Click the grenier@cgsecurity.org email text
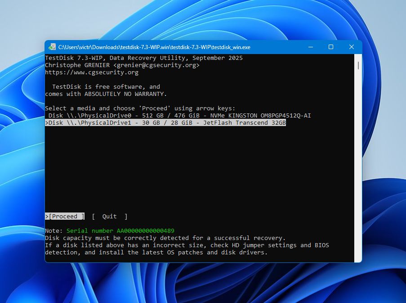Screen dimensions: 406x303 pos(156,65)
